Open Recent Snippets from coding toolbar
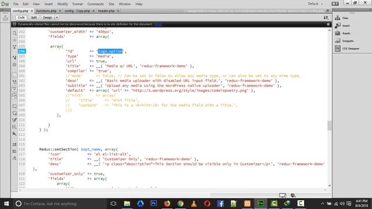 click(x=15, y=127)
